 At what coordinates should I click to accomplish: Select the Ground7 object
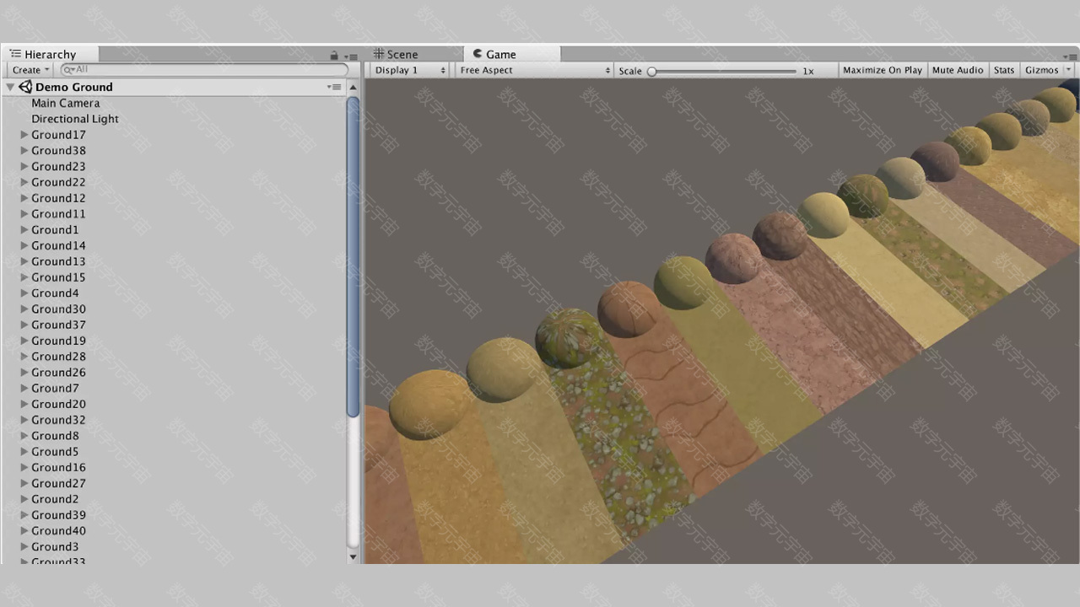pos(55,389)
